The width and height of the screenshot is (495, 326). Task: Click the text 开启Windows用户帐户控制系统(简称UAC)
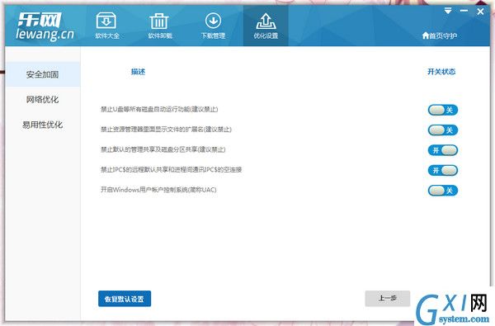tap(158, 190)
